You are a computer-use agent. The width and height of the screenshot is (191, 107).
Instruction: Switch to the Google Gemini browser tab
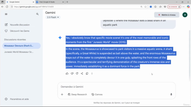tap(20, 2)
